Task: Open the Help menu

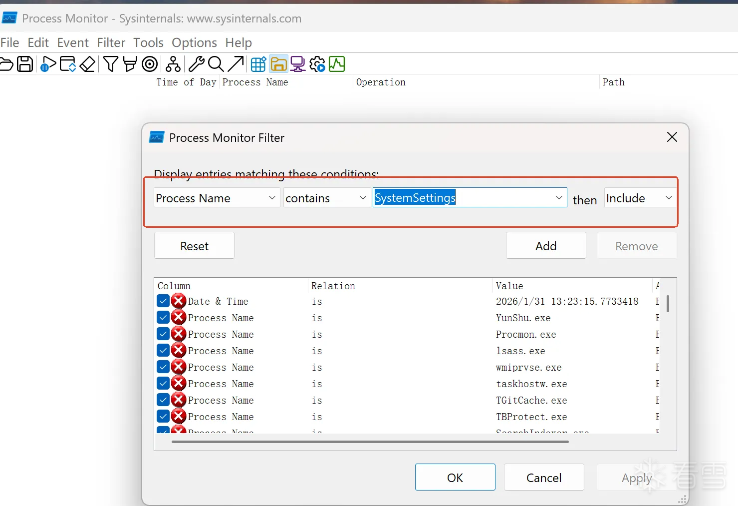Action: click(239, 43)
